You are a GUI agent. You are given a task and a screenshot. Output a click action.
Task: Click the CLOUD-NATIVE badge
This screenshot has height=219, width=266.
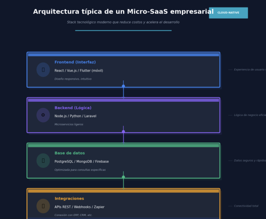[228, 13]
